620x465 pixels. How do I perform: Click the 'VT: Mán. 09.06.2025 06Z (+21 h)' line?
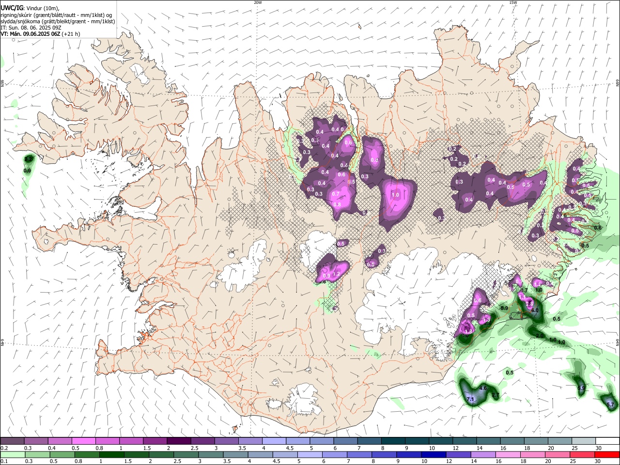[x=40, y=34]
